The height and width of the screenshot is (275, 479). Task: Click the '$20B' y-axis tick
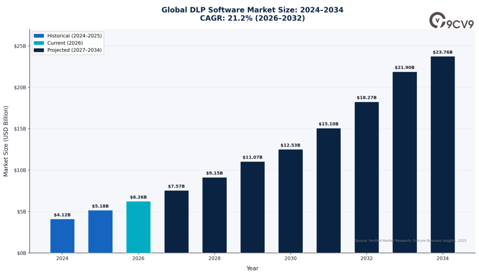click(x=20, y=87)
